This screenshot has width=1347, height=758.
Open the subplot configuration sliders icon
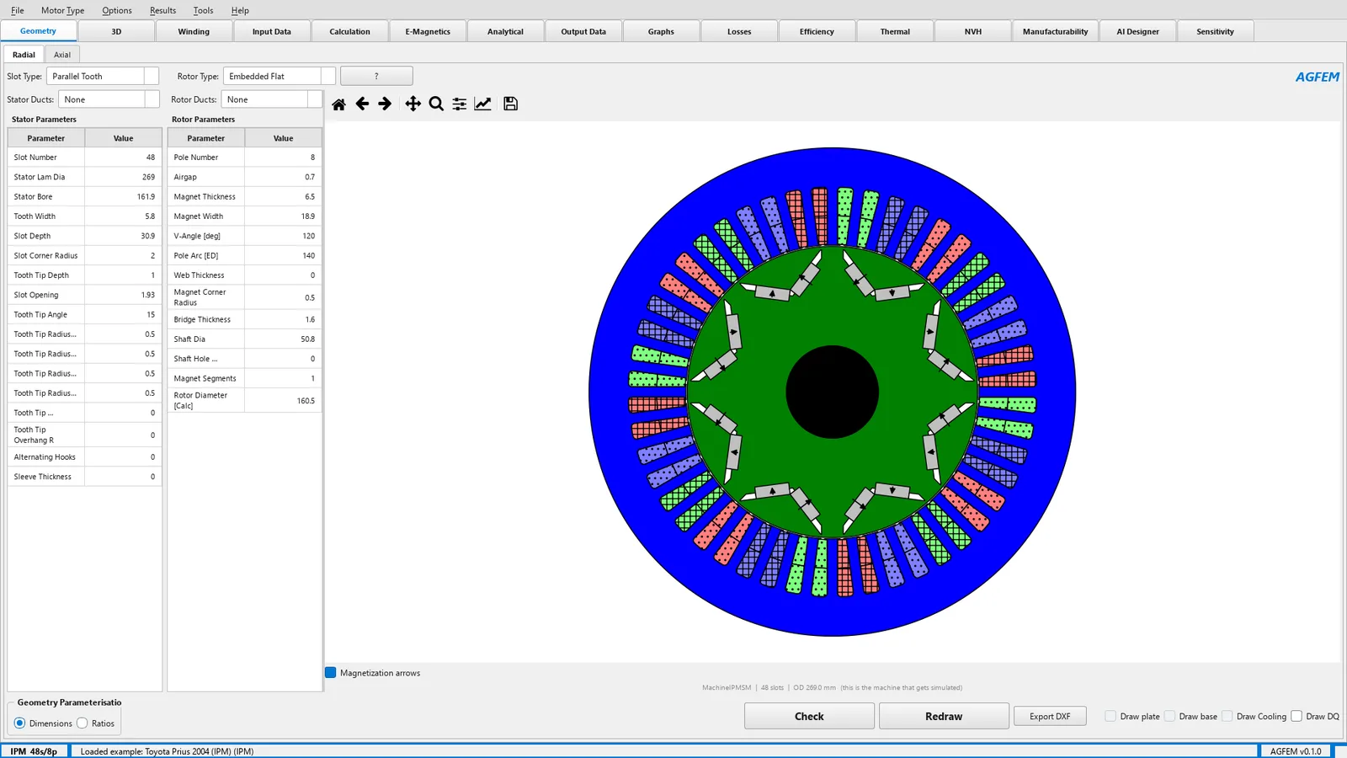point(460,104)
